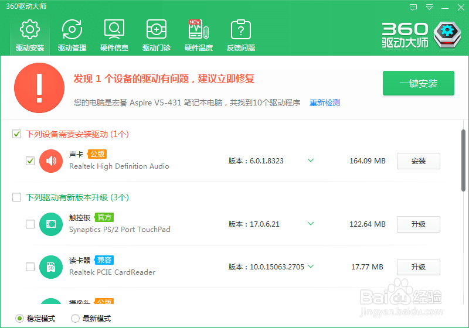Close the 360驱动大师 window
This screenshot has height=328, width=469.
point(461,8)
